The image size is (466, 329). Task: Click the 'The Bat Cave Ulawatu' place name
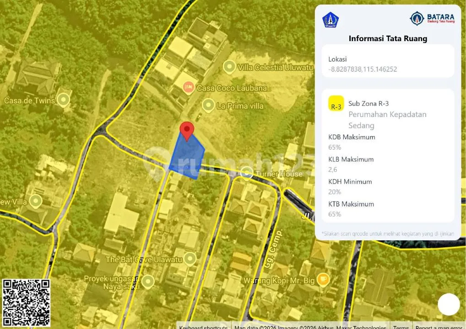(x=144, y=260)
